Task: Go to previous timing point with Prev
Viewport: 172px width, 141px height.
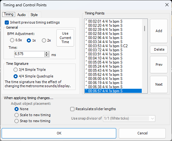Action: click(x=159, y=65)
